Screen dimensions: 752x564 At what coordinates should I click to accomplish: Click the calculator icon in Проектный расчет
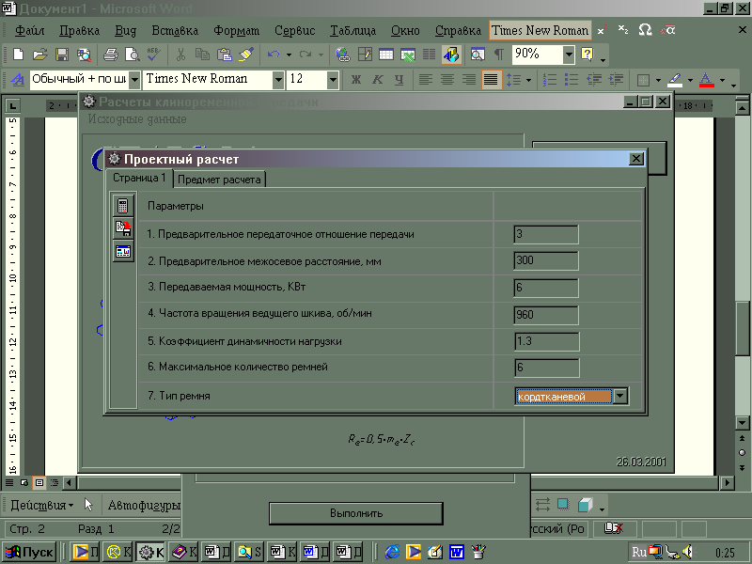123,206
